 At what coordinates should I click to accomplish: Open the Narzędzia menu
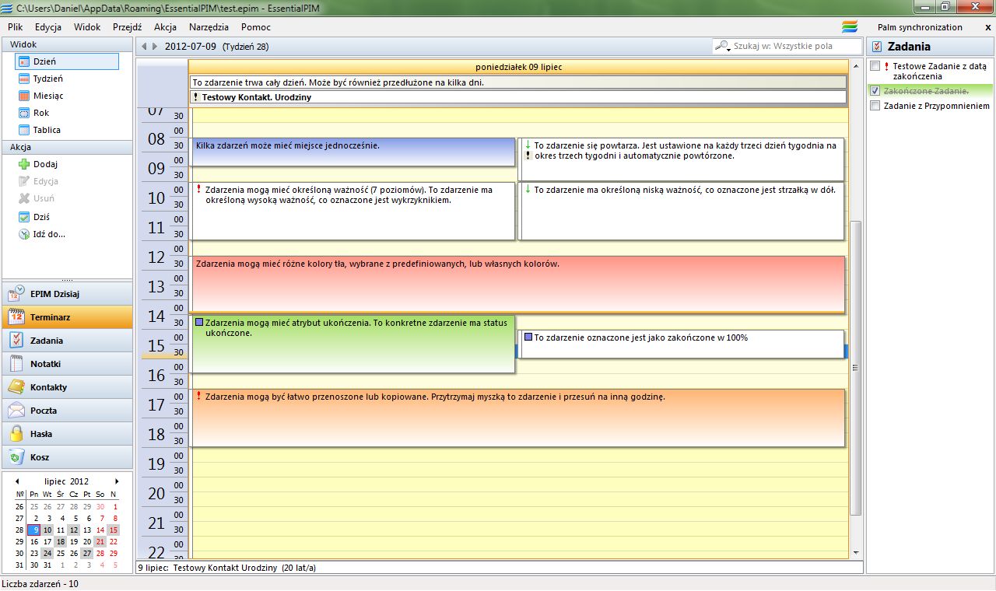pos(209,26)
